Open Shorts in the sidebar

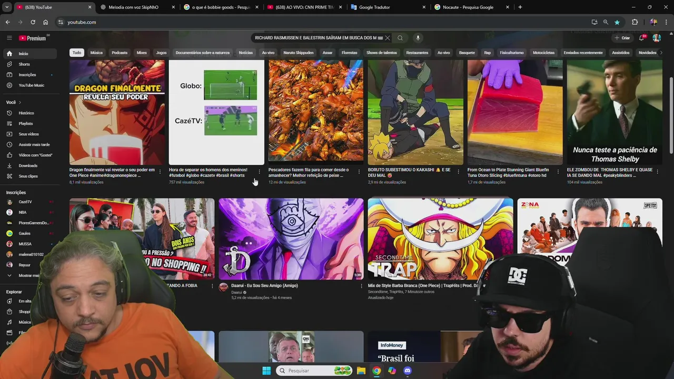pyautogui.click(x=29, y=64)
